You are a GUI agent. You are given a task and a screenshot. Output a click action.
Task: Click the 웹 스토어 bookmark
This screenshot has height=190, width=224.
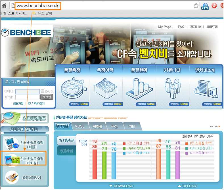[x=14, y=13]
